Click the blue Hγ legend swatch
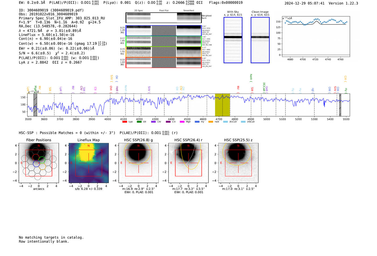Image resolution: width=377 pixels, height=256 pixels. [x=197, y=122]
